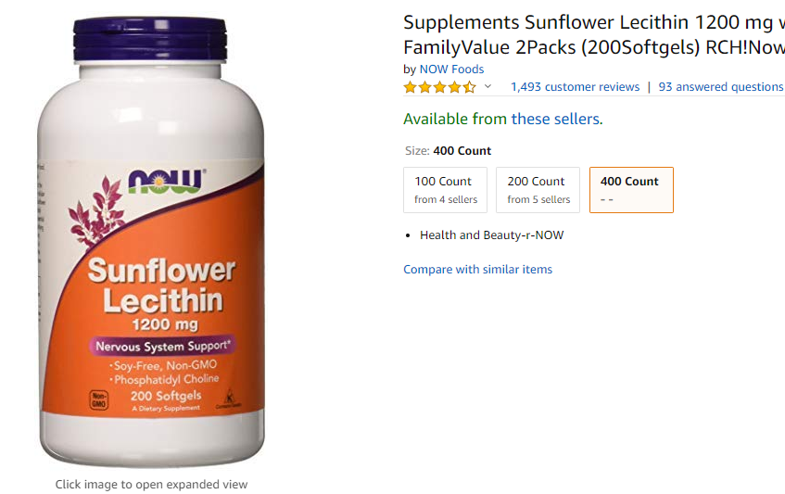
Task: Click the product title text
Action: (594, 34)
